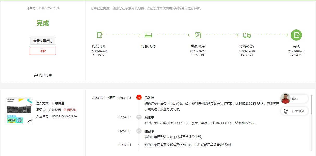The height and width of the screenshot is (156, 316).
Task: Select waybill number JD0117580610069
Action: 64,116
